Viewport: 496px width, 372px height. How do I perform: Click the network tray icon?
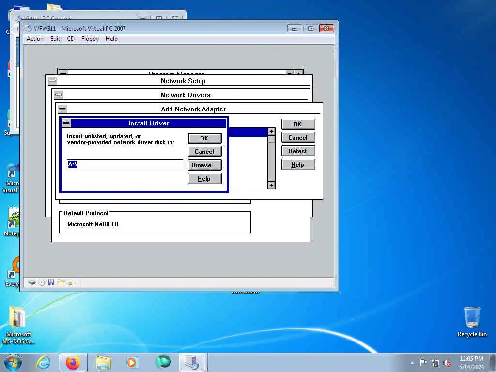click(x=435, y=363)
